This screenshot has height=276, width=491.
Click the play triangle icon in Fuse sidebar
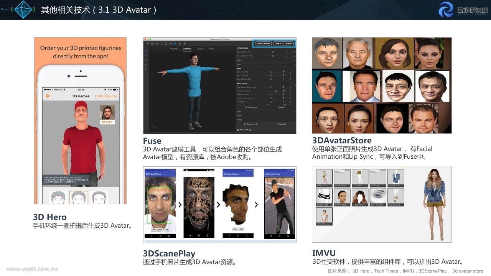coord(146,69)
